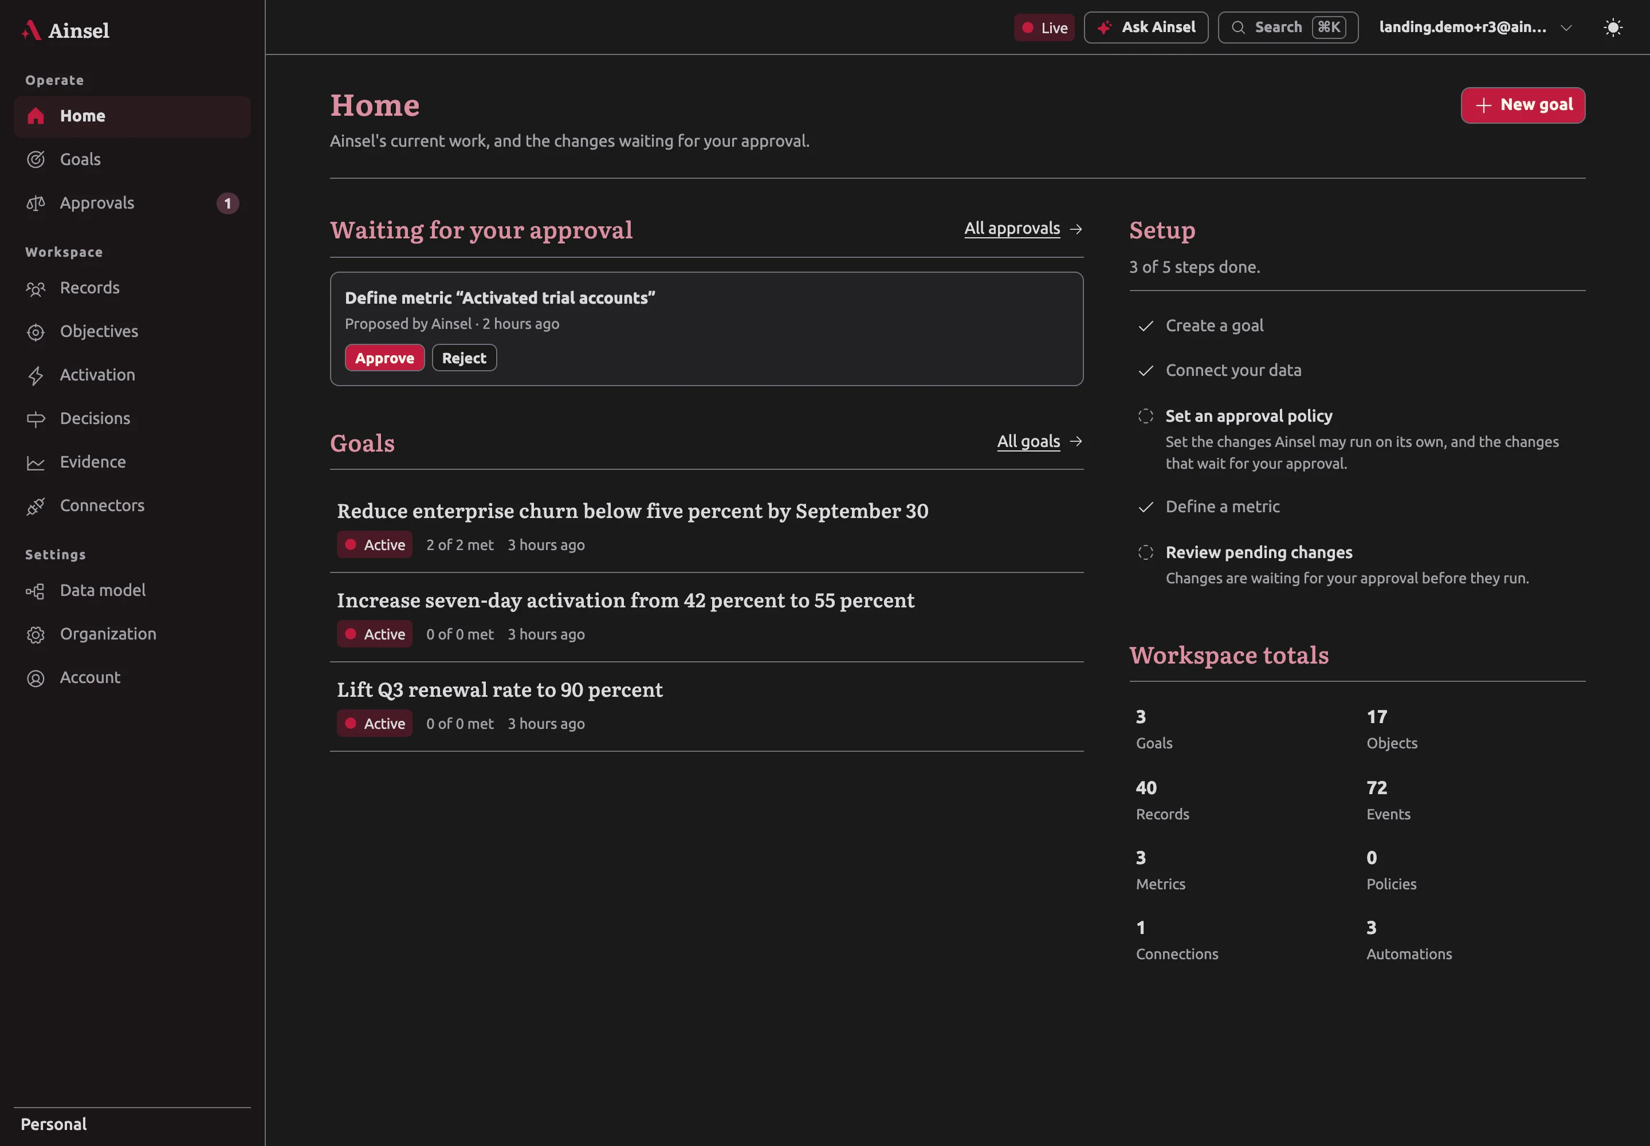Click the 3 Automations workspace total
Screen dimensions: 1650x1146
coord(1409,940)
